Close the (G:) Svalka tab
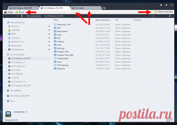 tap(99, 8)
